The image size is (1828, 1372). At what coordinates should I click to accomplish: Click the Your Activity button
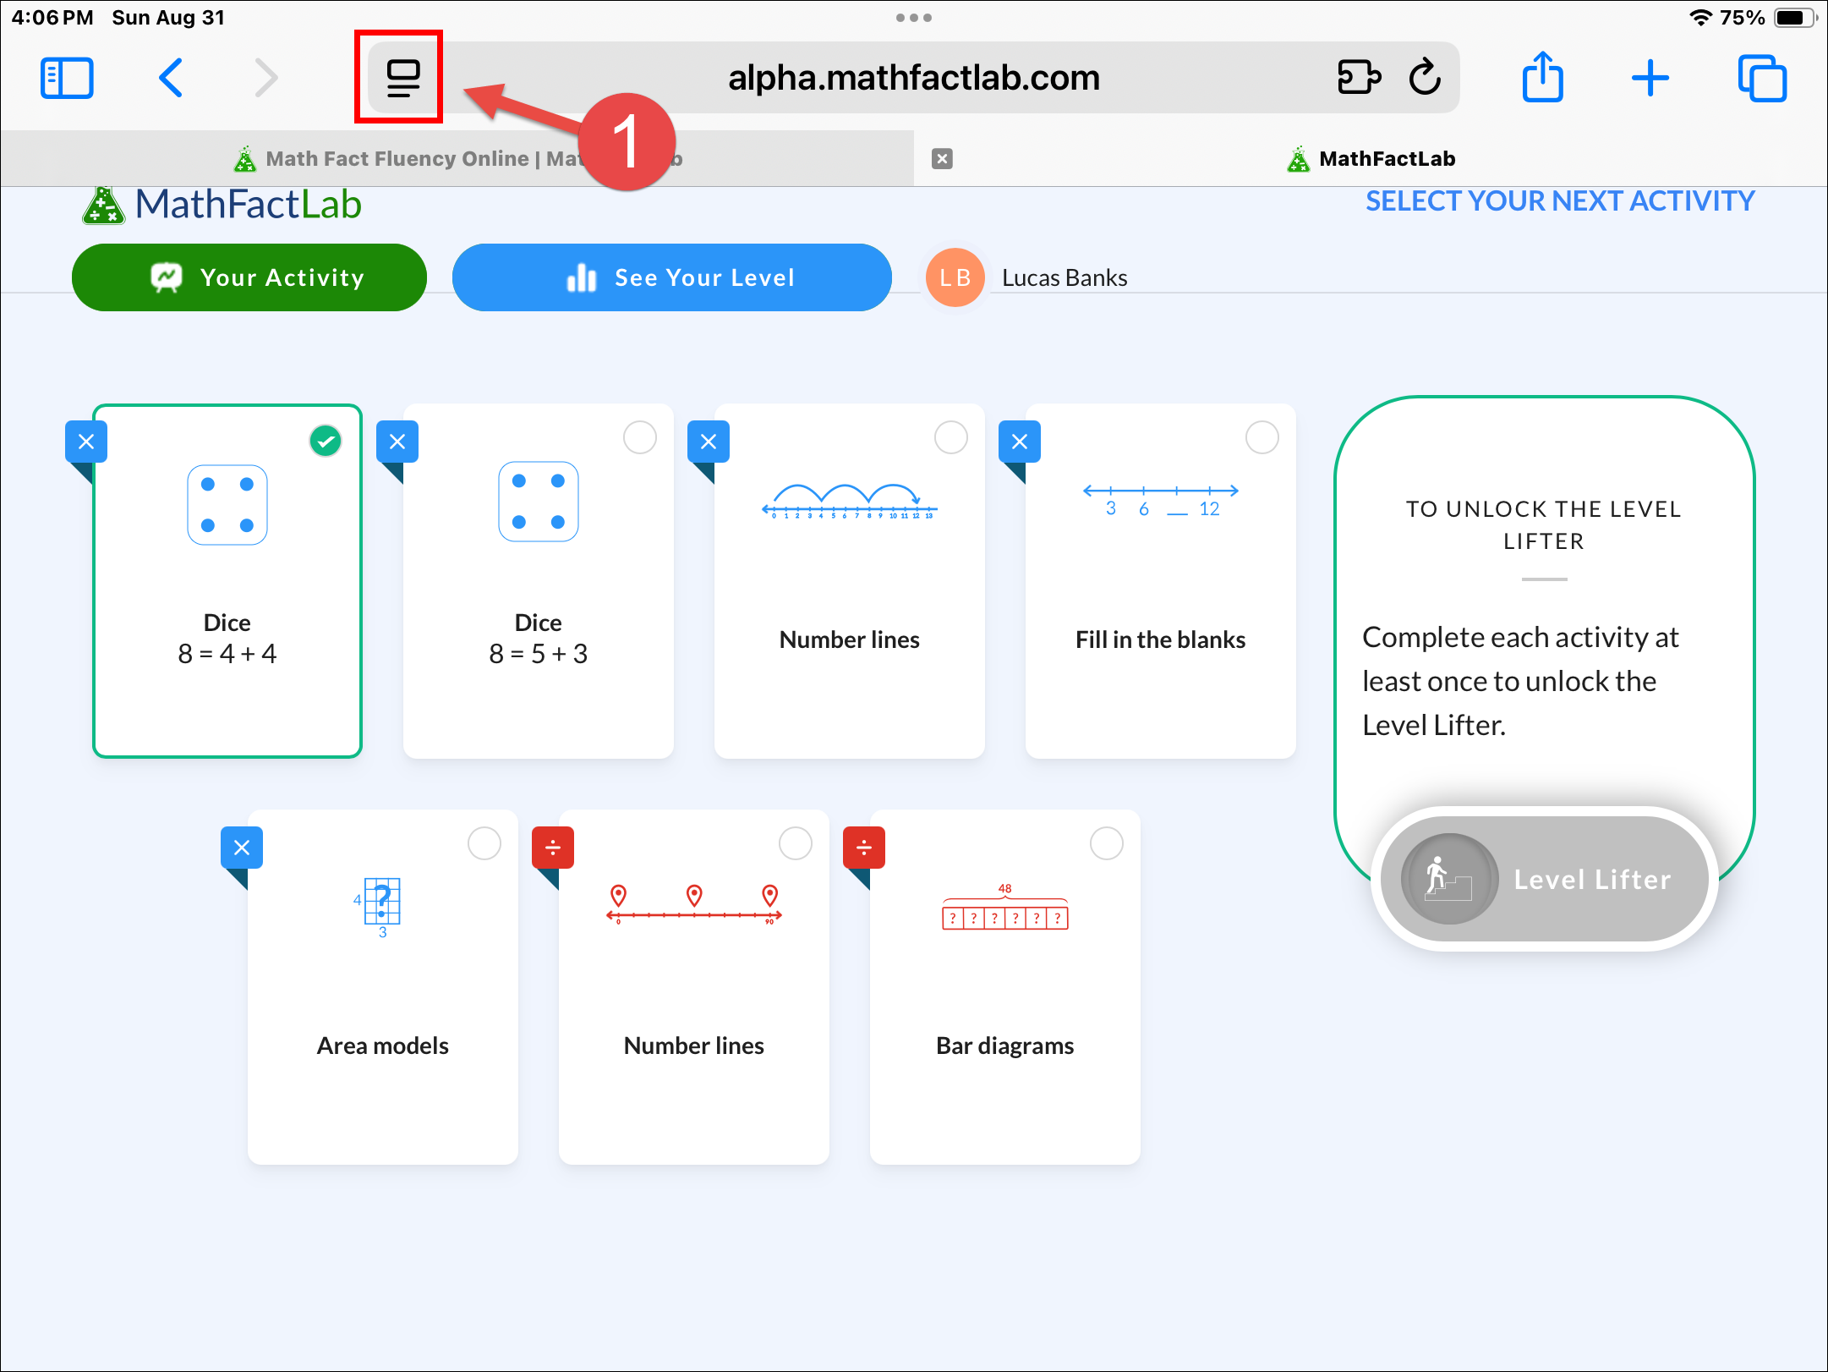pos(249,277)
